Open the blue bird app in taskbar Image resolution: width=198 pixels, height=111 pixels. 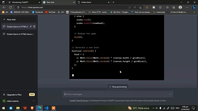coord(11,108)
